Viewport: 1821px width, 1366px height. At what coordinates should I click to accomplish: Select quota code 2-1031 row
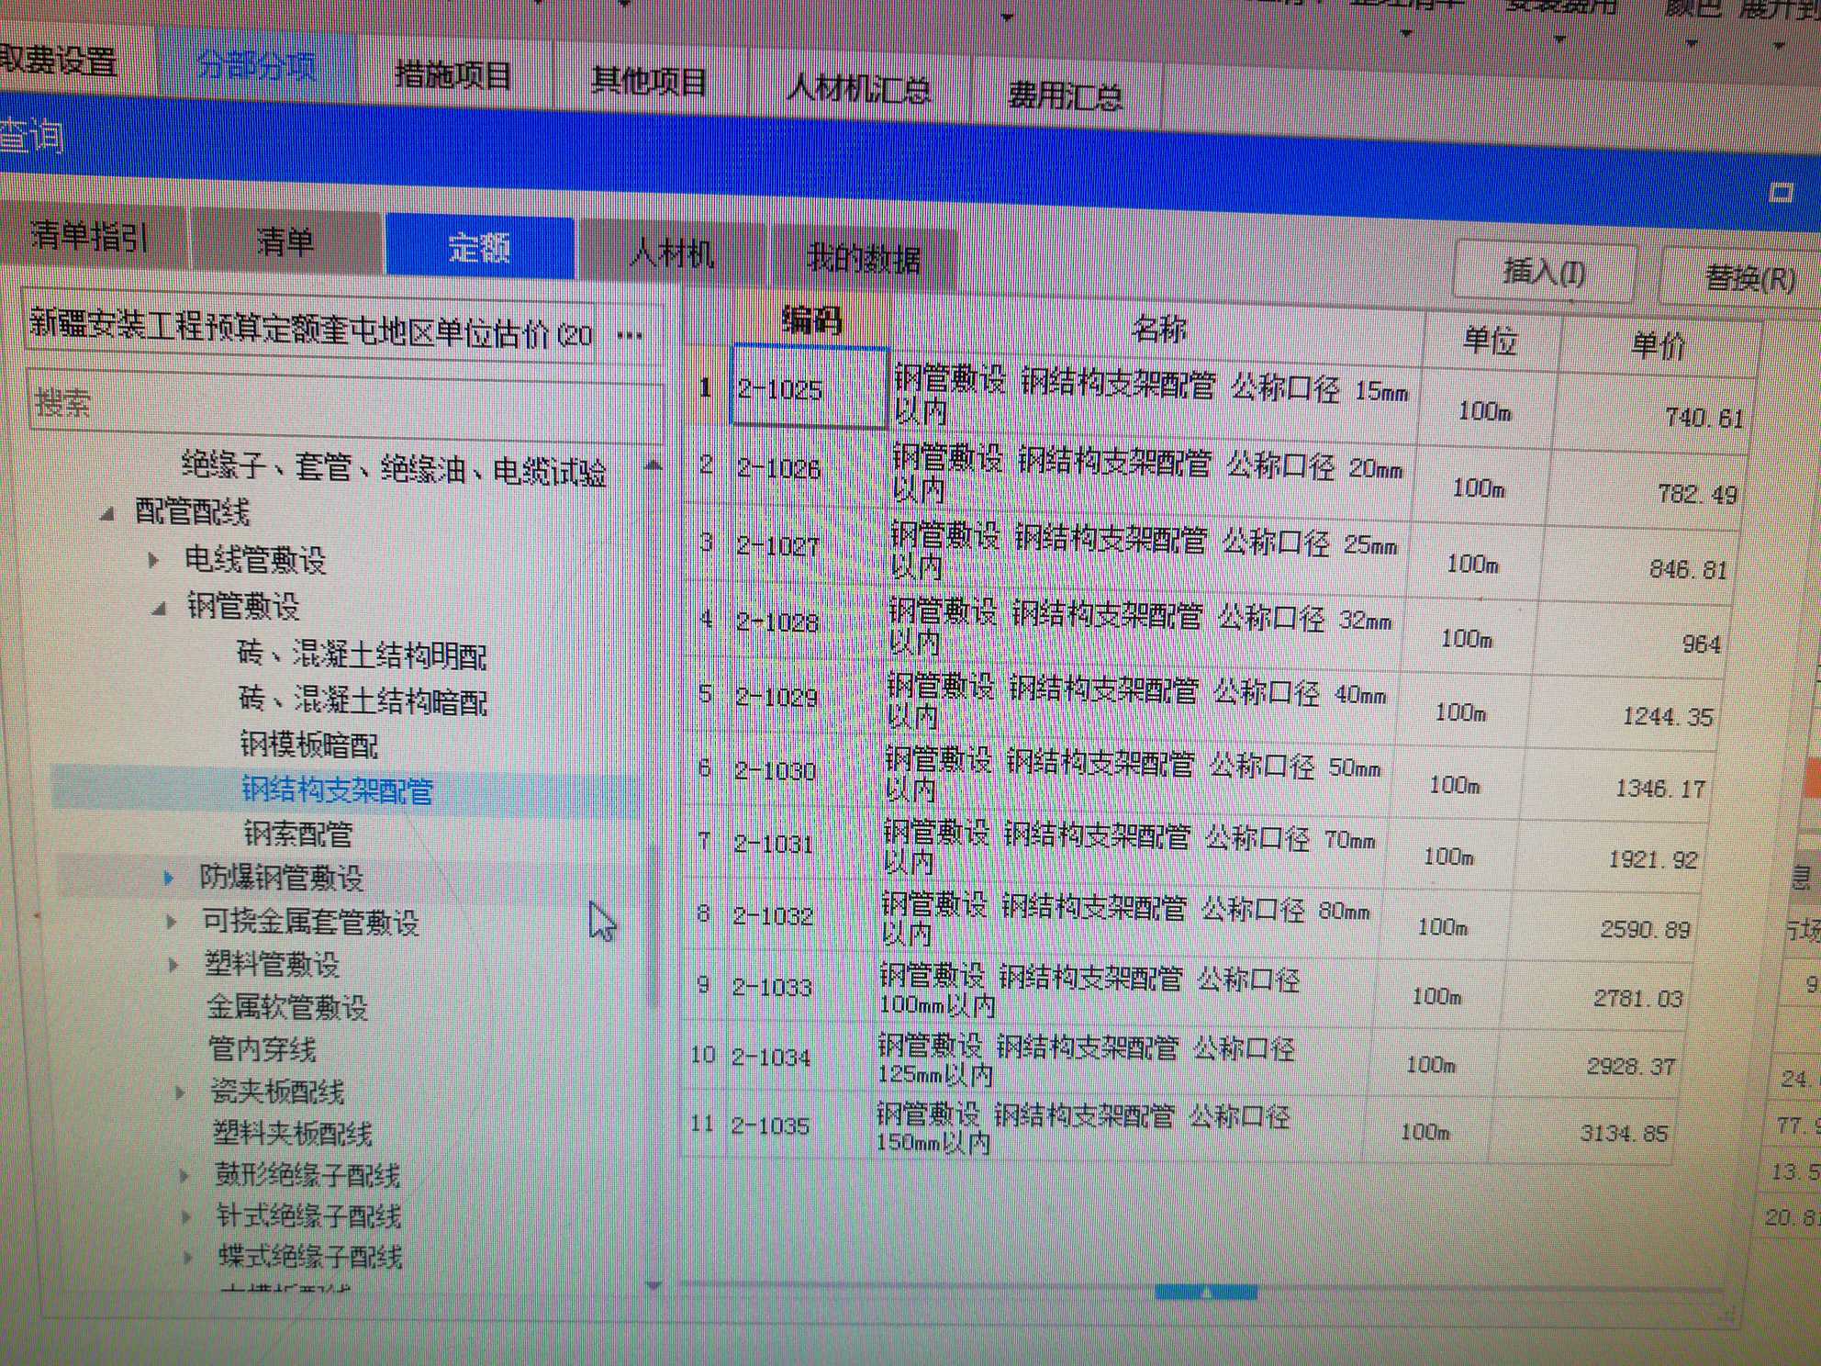click(x=774, y=843)
